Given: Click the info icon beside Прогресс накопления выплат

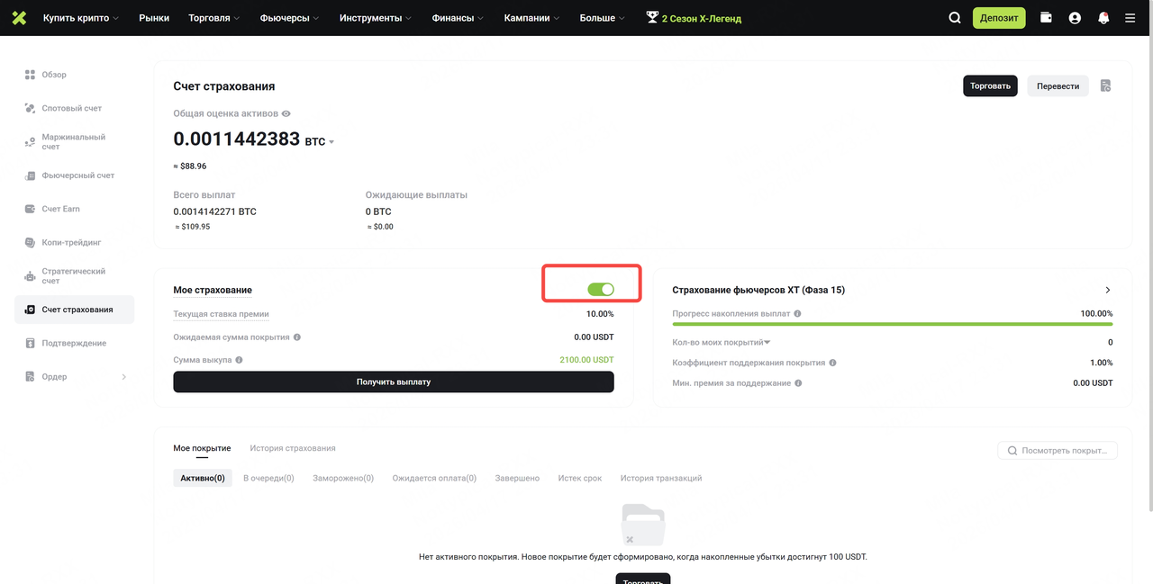Looking at the screenshot, I should (x=798, y=314).
